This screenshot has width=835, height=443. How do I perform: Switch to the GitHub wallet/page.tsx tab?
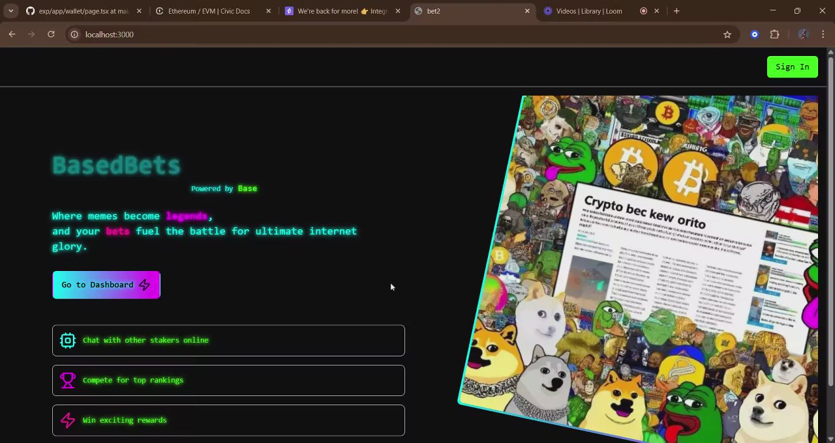(x=83, y=11)
